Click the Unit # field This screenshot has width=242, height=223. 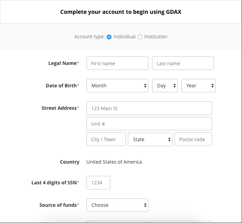click(x=149, y=124)
